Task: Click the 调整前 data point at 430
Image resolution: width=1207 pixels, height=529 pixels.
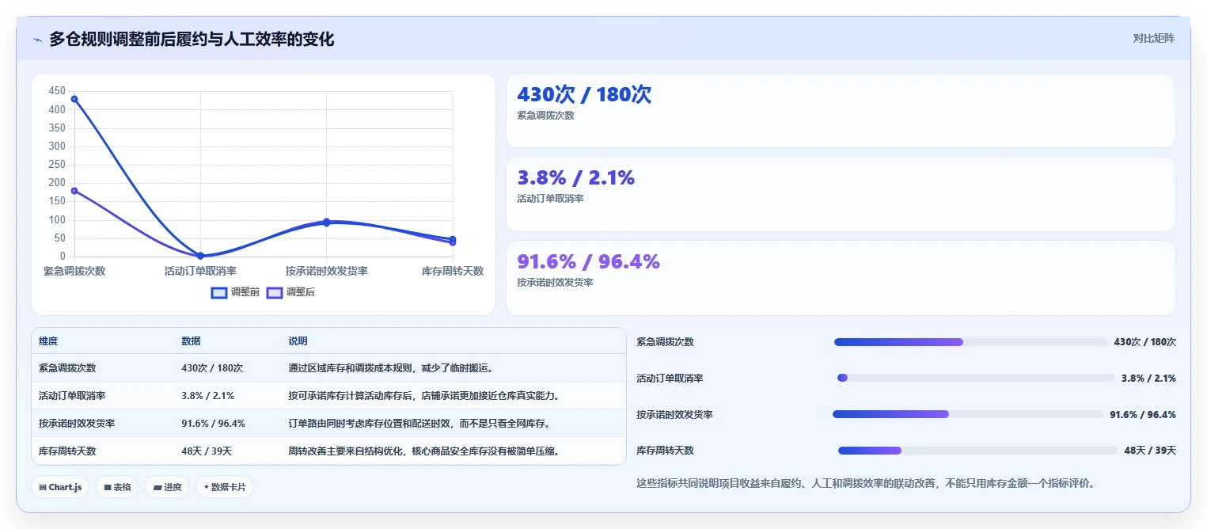Action: (74, 99)
